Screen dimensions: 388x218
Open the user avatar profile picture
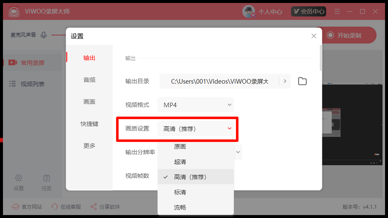click(x=249, y=11)
